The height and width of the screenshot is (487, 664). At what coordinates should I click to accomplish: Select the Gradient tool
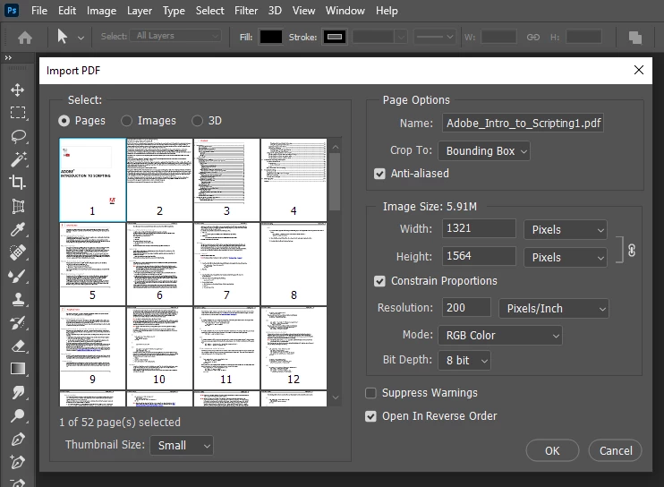[x=18, y=369]
